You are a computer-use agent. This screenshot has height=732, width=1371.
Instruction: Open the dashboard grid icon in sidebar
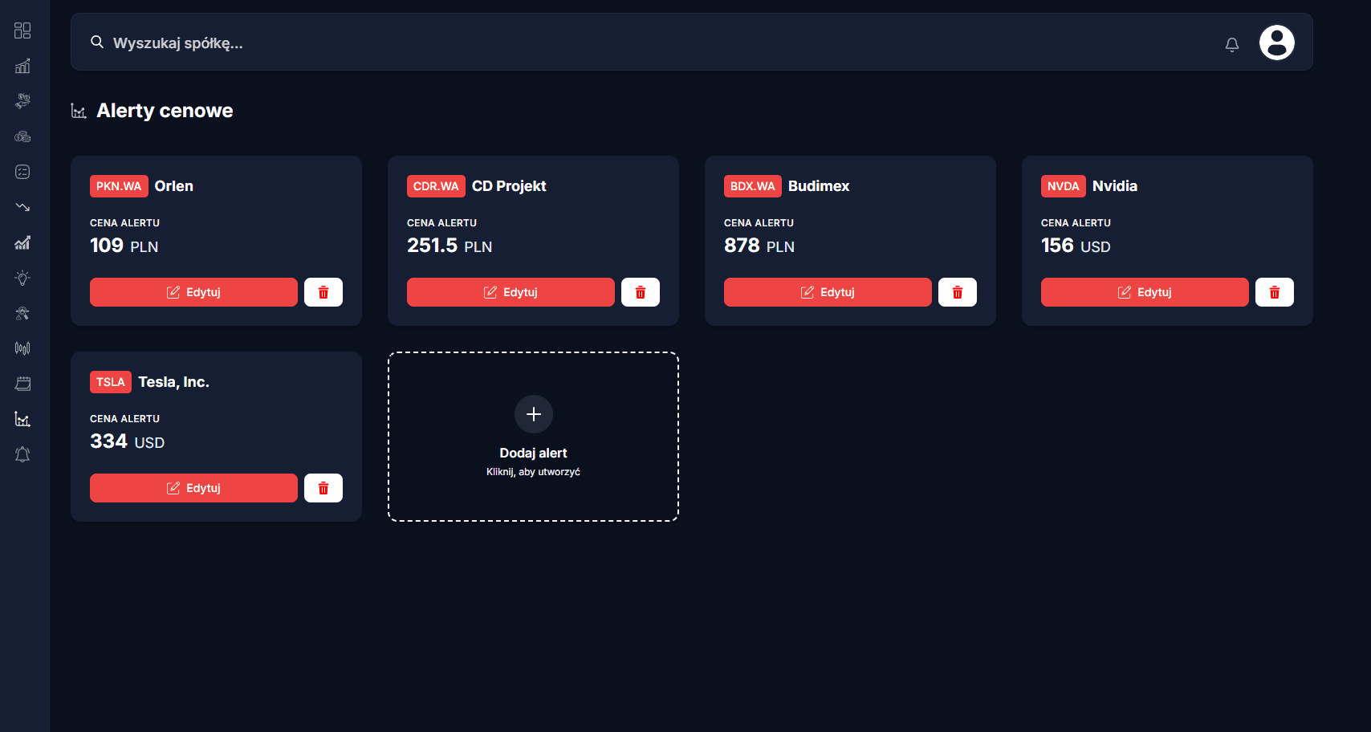click(22, 31)
